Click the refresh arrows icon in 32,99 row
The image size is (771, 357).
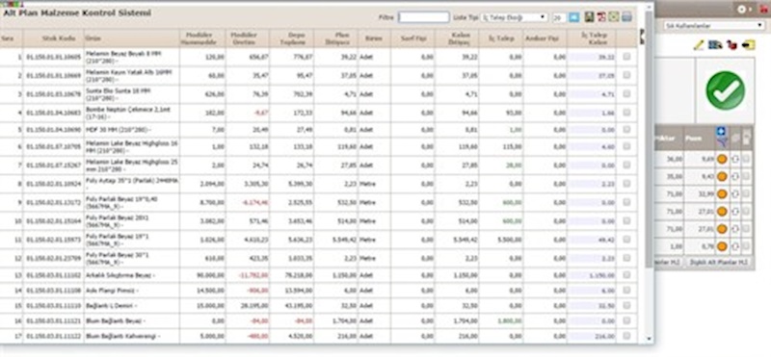(x=735, y=194)
